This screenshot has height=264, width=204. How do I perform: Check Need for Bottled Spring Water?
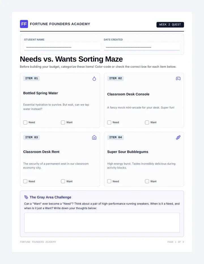(25, 122)
